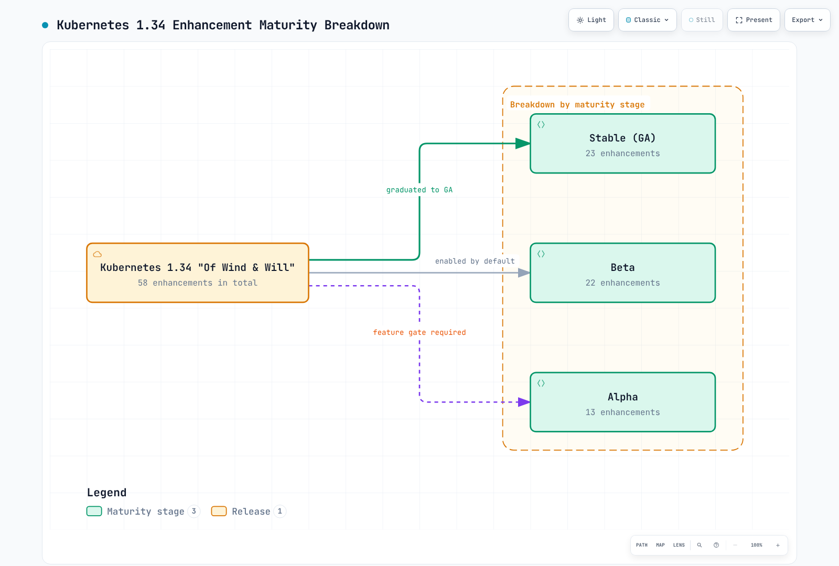Click the 100% zoom level readout
This screenshot has height=566, width=839.
tap(757, 545)
